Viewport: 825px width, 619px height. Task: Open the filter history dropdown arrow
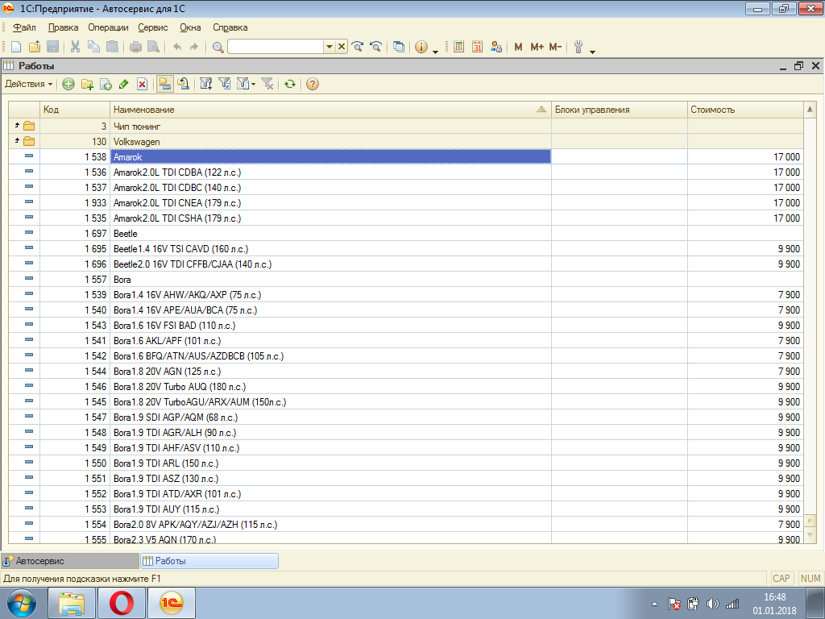pyautogui.click(x=253, y=84)
